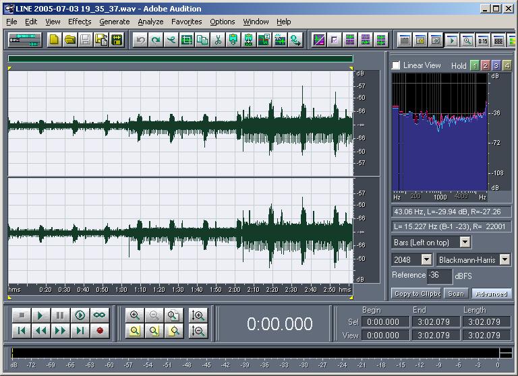This screenshot has width=518, height=376.
Task: Click the Undo arrow in toolbar
Action: point(140,40)
